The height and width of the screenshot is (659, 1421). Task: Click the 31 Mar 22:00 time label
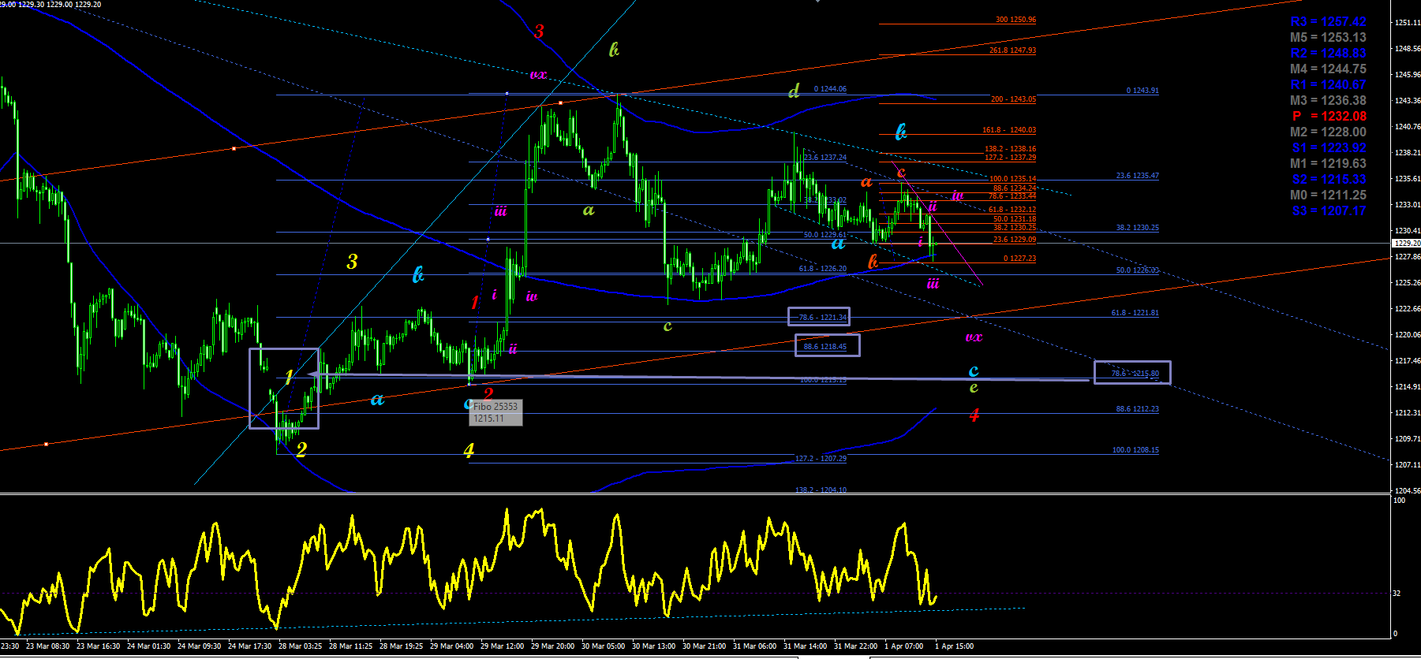(855, 646)
